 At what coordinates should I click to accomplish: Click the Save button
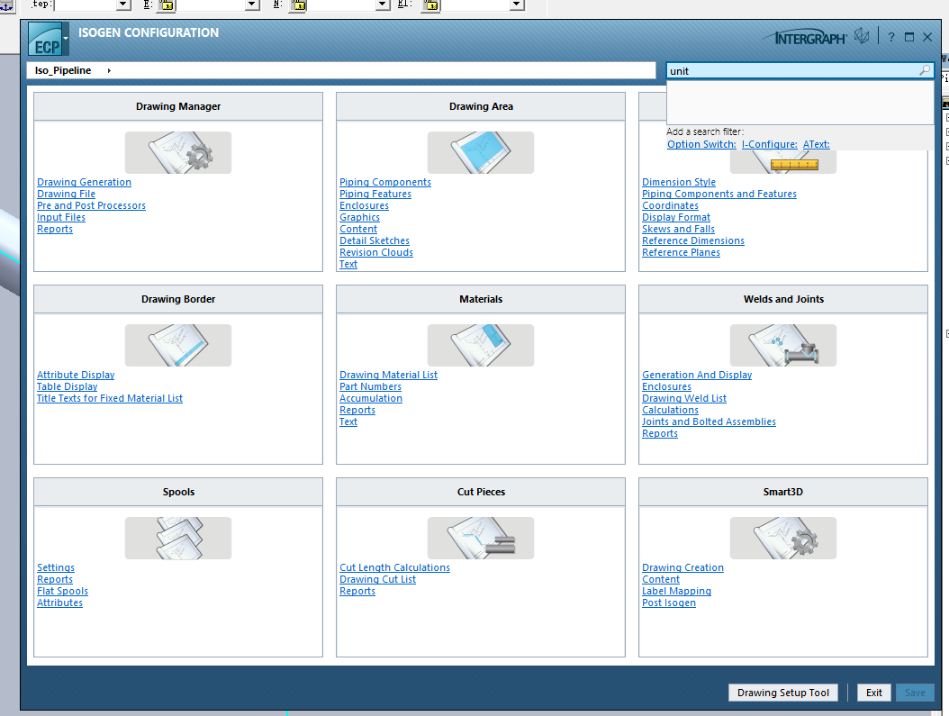tap(915, 693)
